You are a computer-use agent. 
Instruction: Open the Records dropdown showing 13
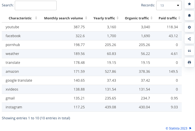click(169, 5)
